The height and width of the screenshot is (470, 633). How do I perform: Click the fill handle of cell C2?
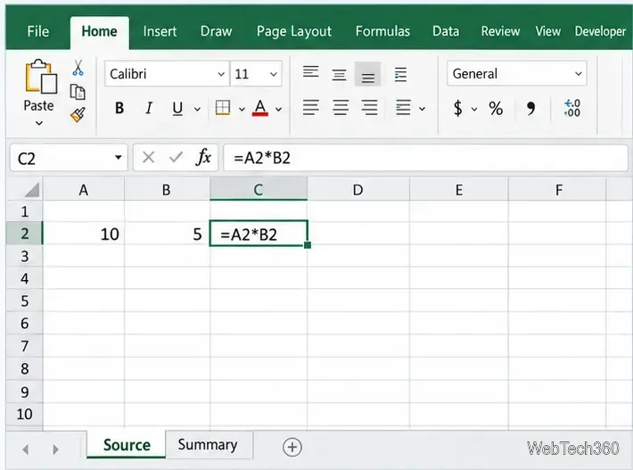(308, 245)
